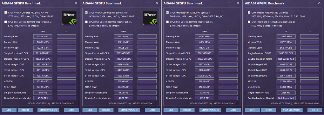The width and height of the screenshot is (324, 115).
Task: Select Double-Precision FLOPS value 370.0 GFLOPS
Action: (x=205, y=59)
